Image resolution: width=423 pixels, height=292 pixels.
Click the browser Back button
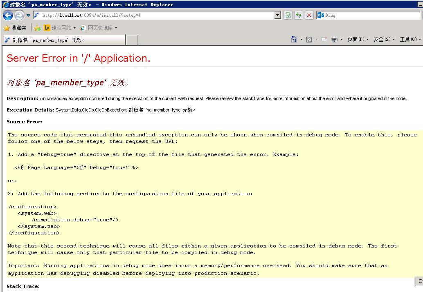pyautogui.click(x=8, y=16)
